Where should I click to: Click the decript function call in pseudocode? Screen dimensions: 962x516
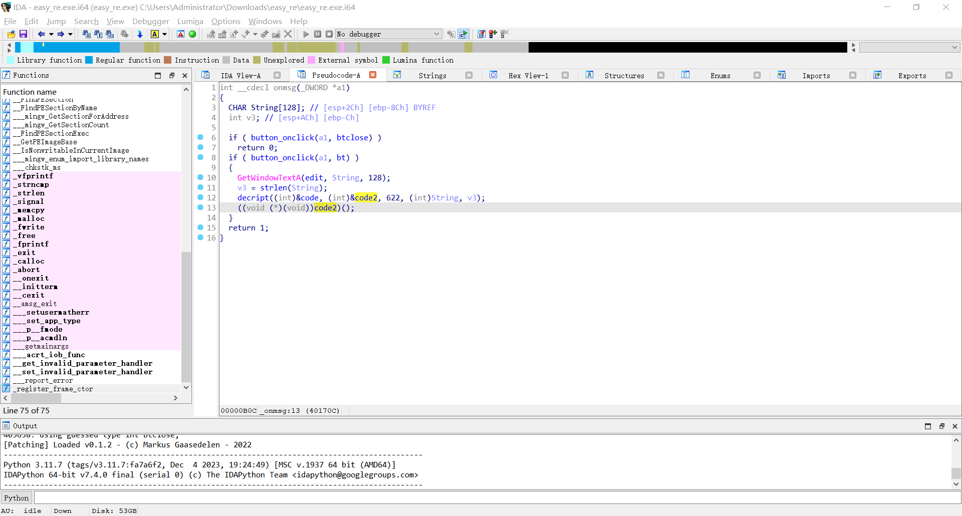253,198
